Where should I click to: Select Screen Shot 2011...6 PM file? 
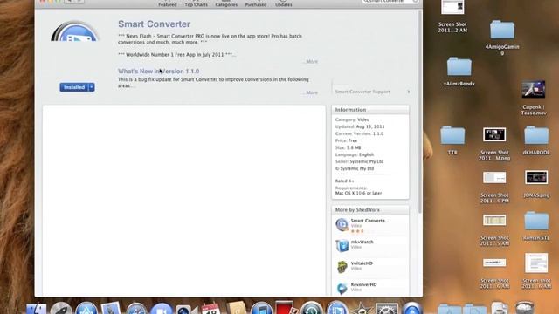point(494,188)
